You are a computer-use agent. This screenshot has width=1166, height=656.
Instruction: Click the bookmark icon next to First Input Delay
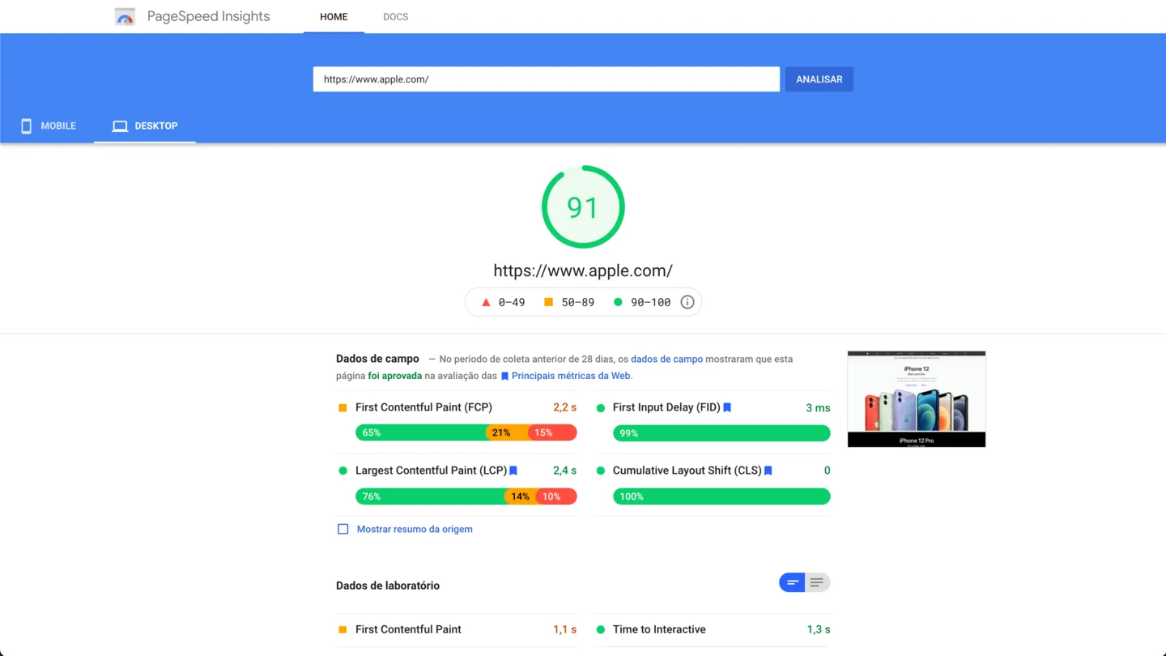click(727, 407)
